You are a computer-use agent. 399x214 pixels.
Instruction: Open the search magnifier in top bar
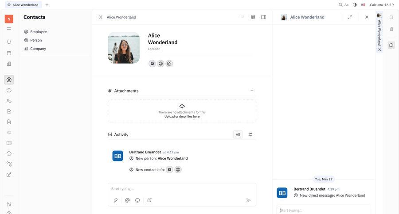(x=340, y=5)
